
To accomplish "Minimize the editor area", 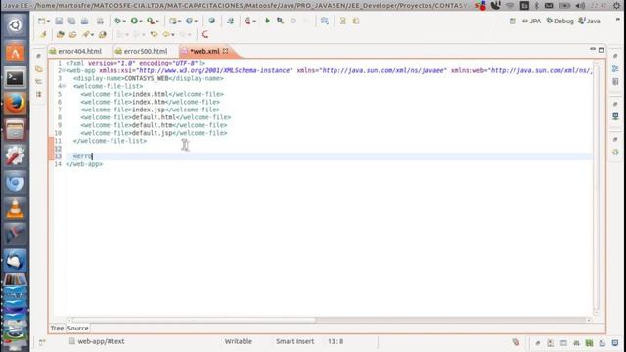I will [593, 50].
